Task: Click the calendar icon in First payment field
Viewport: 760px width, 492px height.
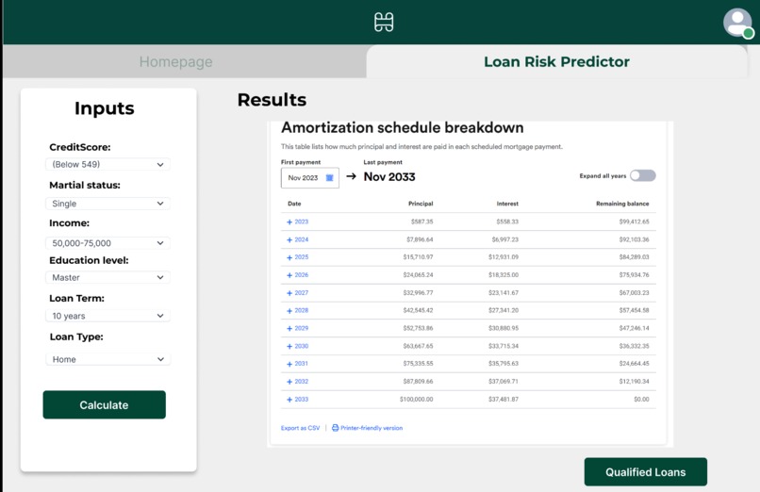Action: pyautogui.click(x=330, y=178)
